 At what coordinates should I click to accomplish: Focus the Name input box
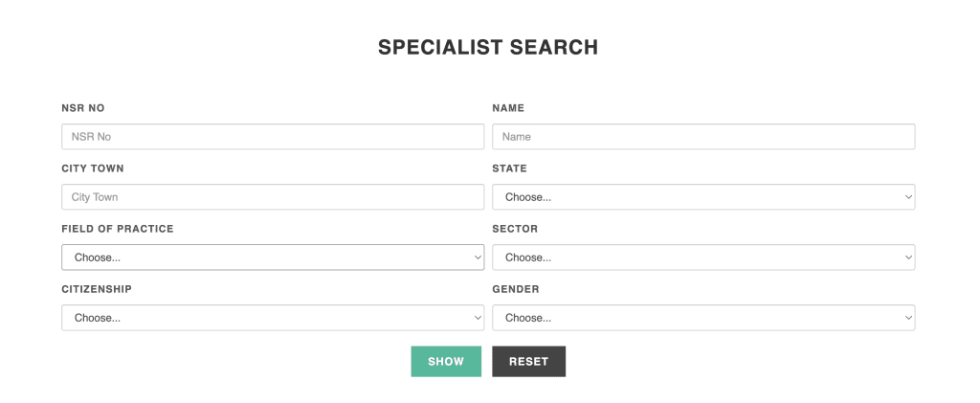(x=703, y=137)
